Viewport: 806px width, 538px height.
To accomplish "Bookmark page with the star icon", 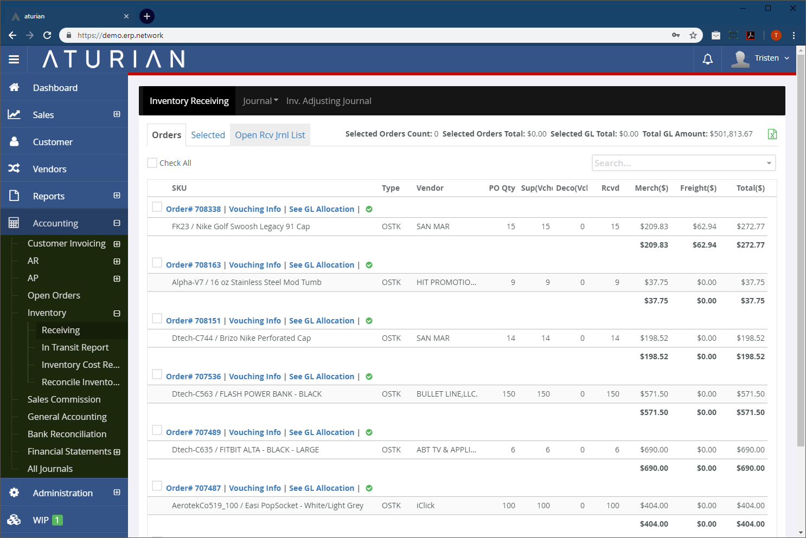I will 693,35.
